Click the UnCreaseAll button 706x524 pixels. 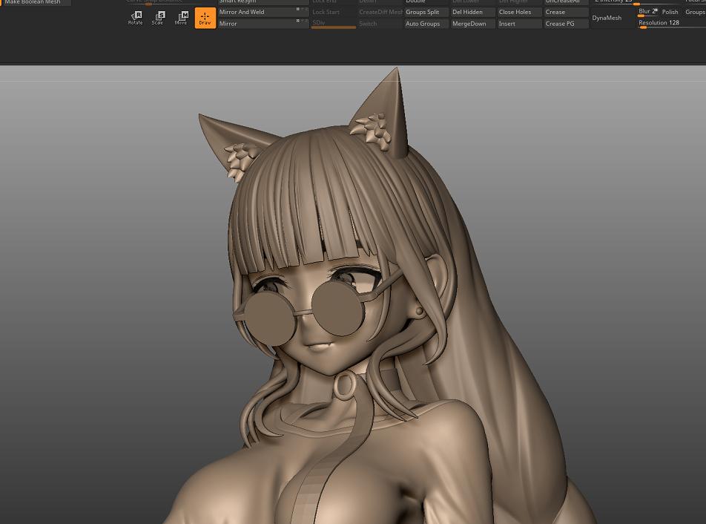(x=566, y=2)
